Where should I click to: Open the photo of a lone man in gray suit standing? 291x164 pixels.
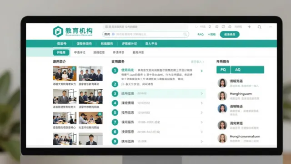65,97
